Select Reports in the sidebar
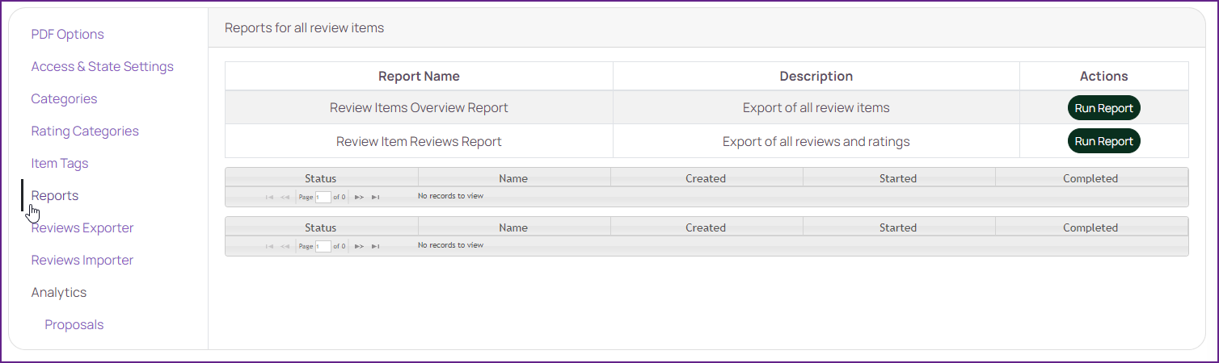This screenshot has width=1219, height=363. pos(55,195)
